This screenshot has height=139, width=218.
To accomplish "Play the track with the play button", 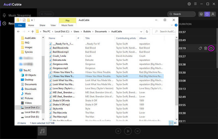I will pyautogui.click(x=128, y=131).
